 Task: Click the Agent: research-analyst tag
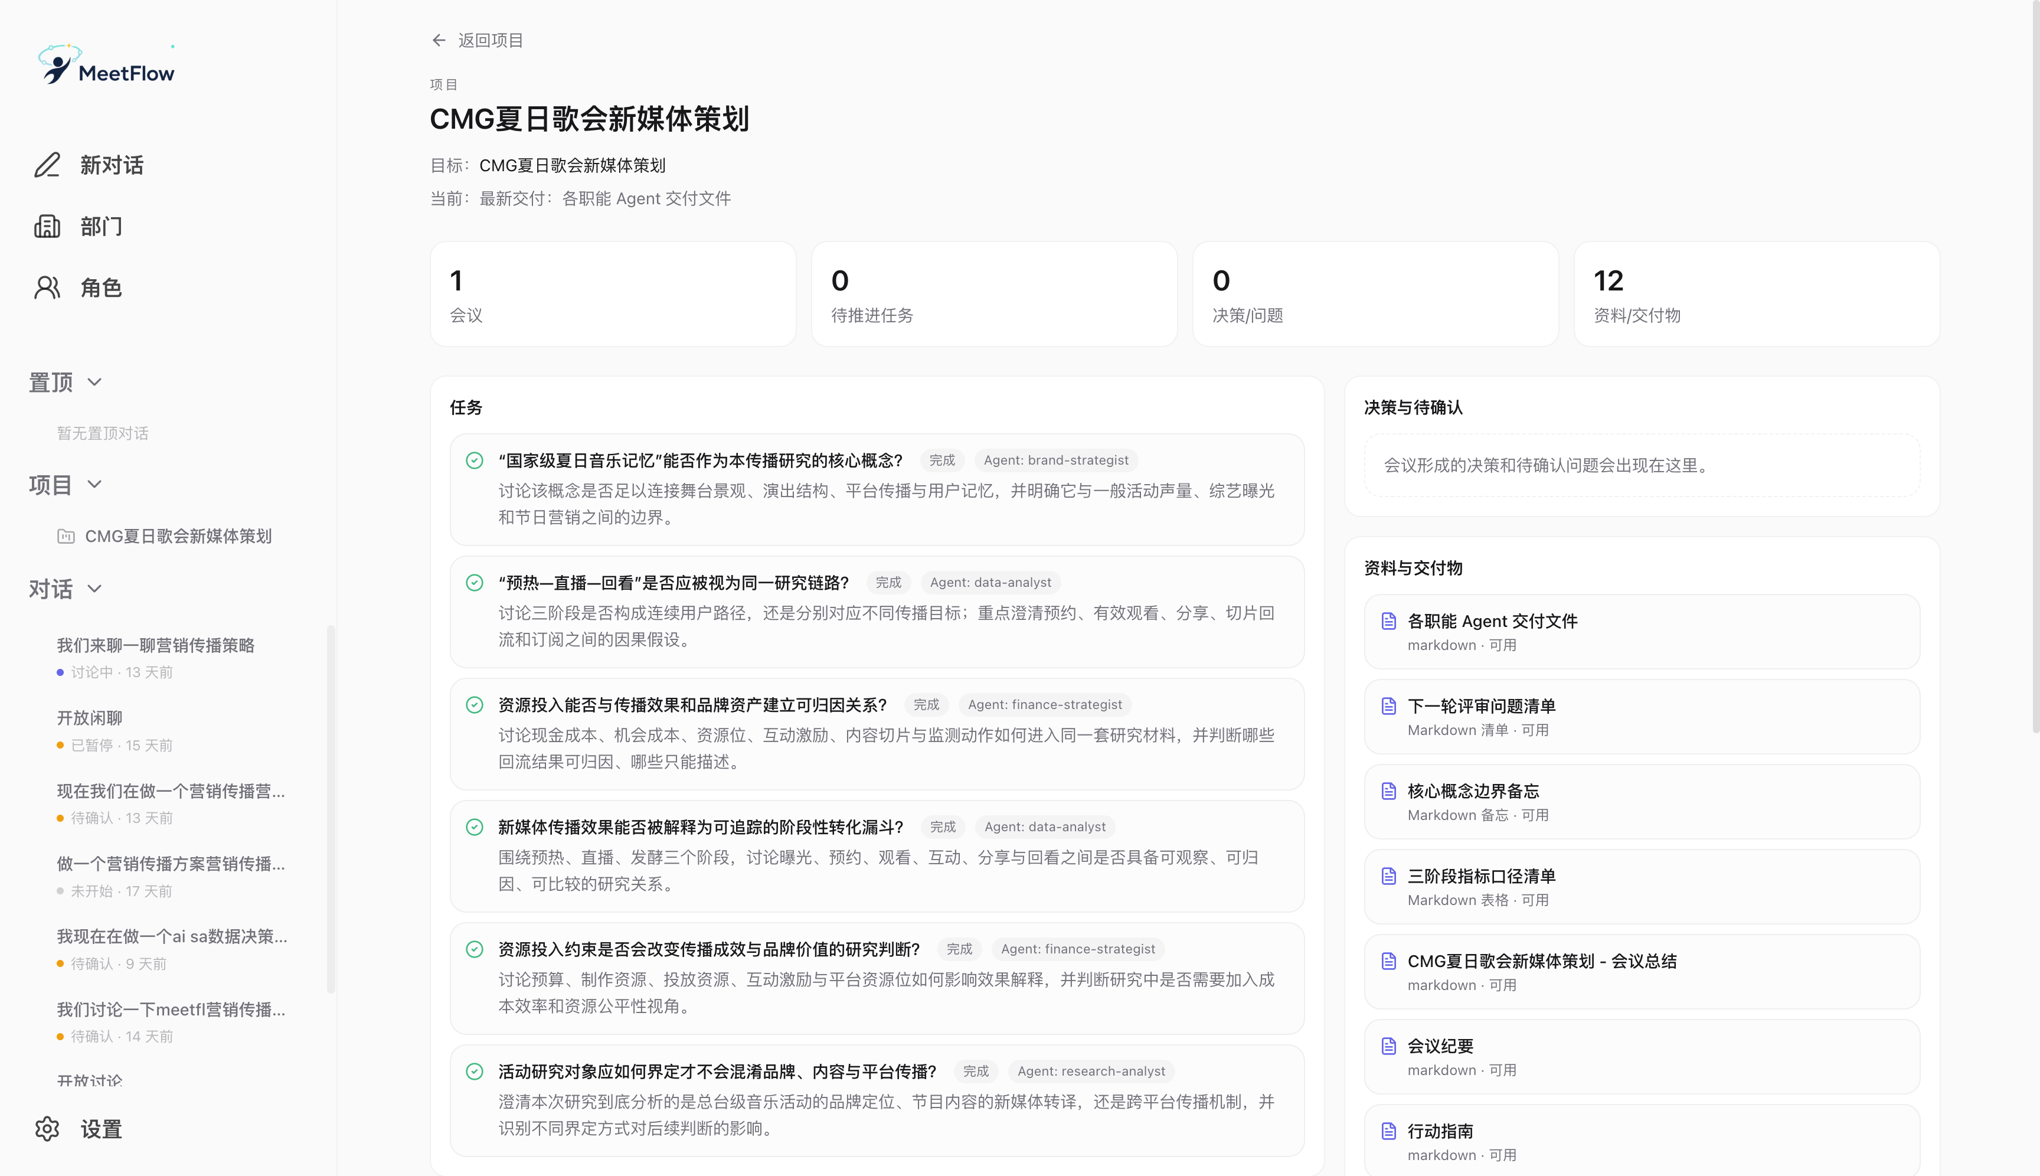click(1091, 1071)
